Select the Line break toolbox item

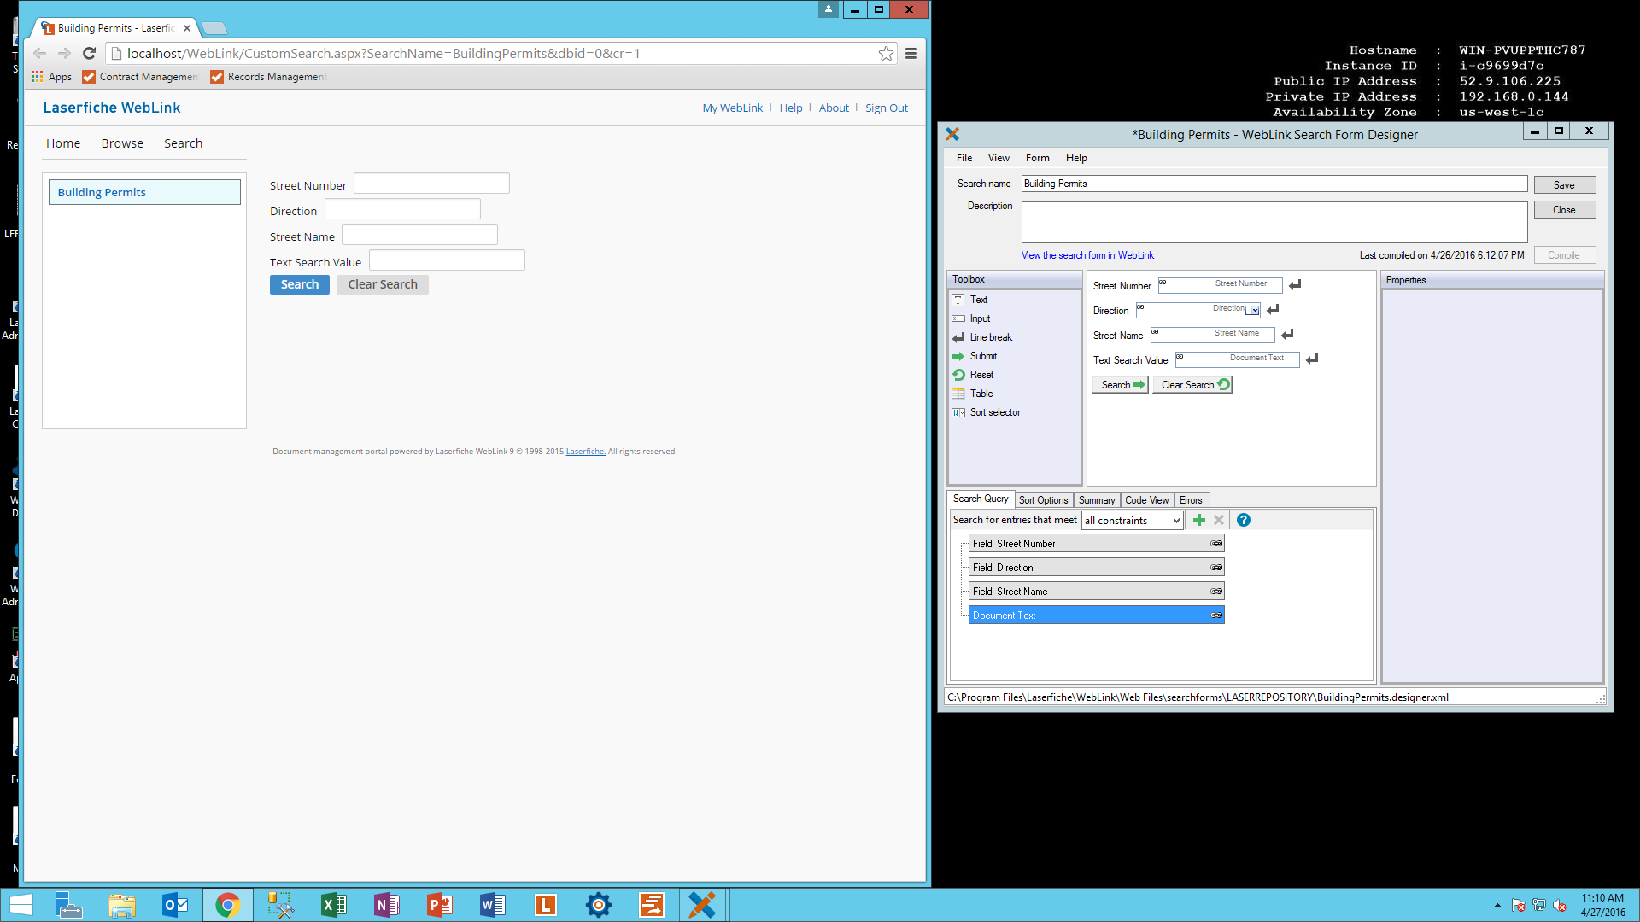990,337
